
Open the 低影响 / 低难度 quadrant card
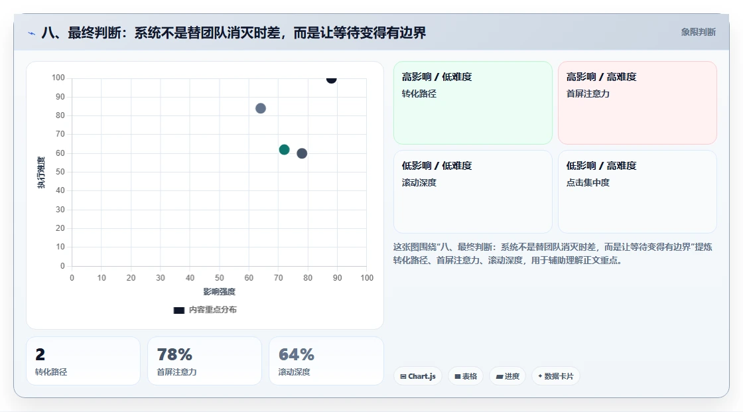(473, 192)
